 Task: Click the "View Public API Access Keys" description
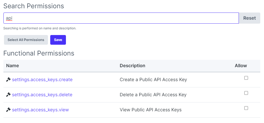[x=150, y=110]
